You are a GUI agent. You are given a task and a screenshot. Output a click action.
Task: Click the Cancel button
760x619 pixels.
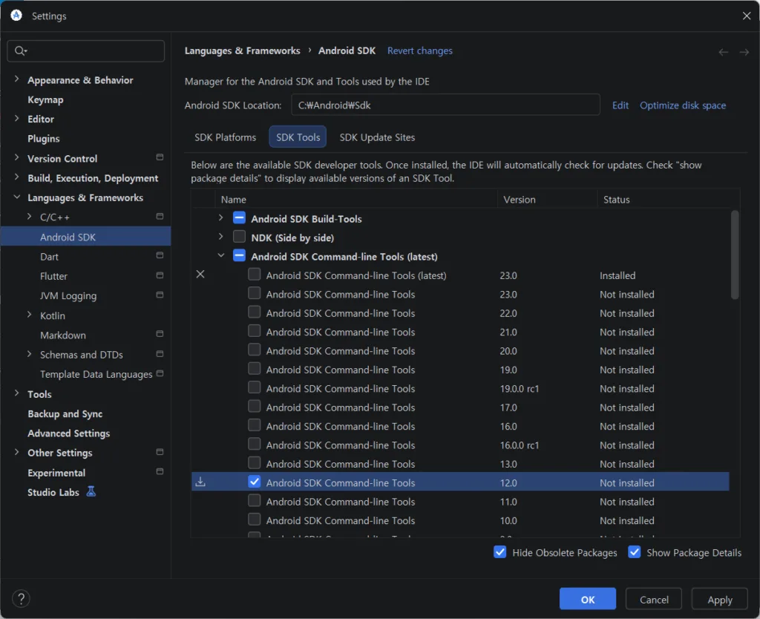pyautogui.click(x=653, y=599)
